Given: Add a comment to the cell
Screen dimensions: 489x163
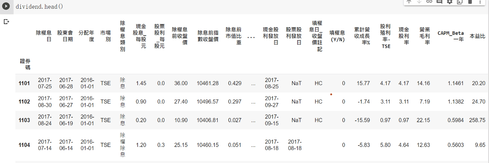Looking at the screenshot, I should (439, 2).
